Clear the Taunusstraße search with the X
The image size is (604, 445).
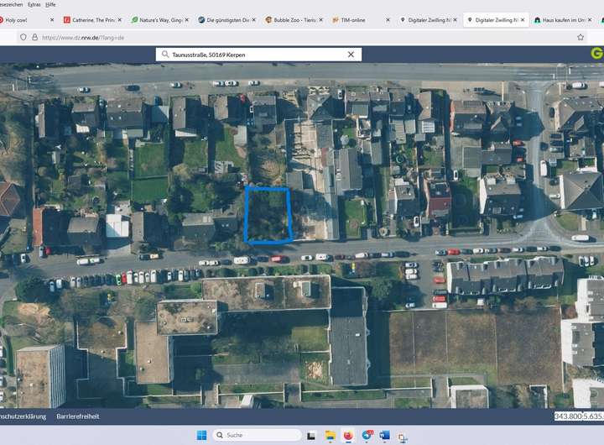pos(351,55)
